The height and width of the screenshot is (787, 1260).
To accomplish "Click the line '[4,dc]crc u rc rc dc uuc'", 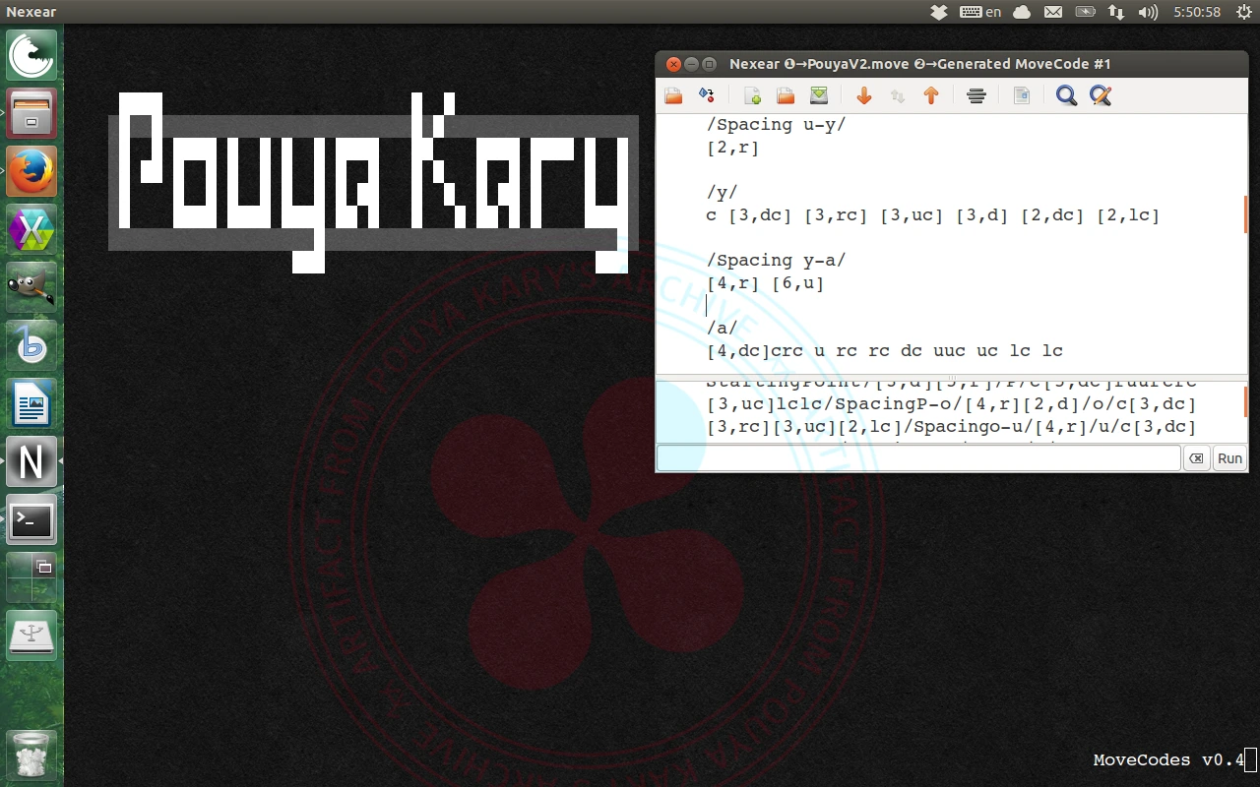I will coord(884,351).
